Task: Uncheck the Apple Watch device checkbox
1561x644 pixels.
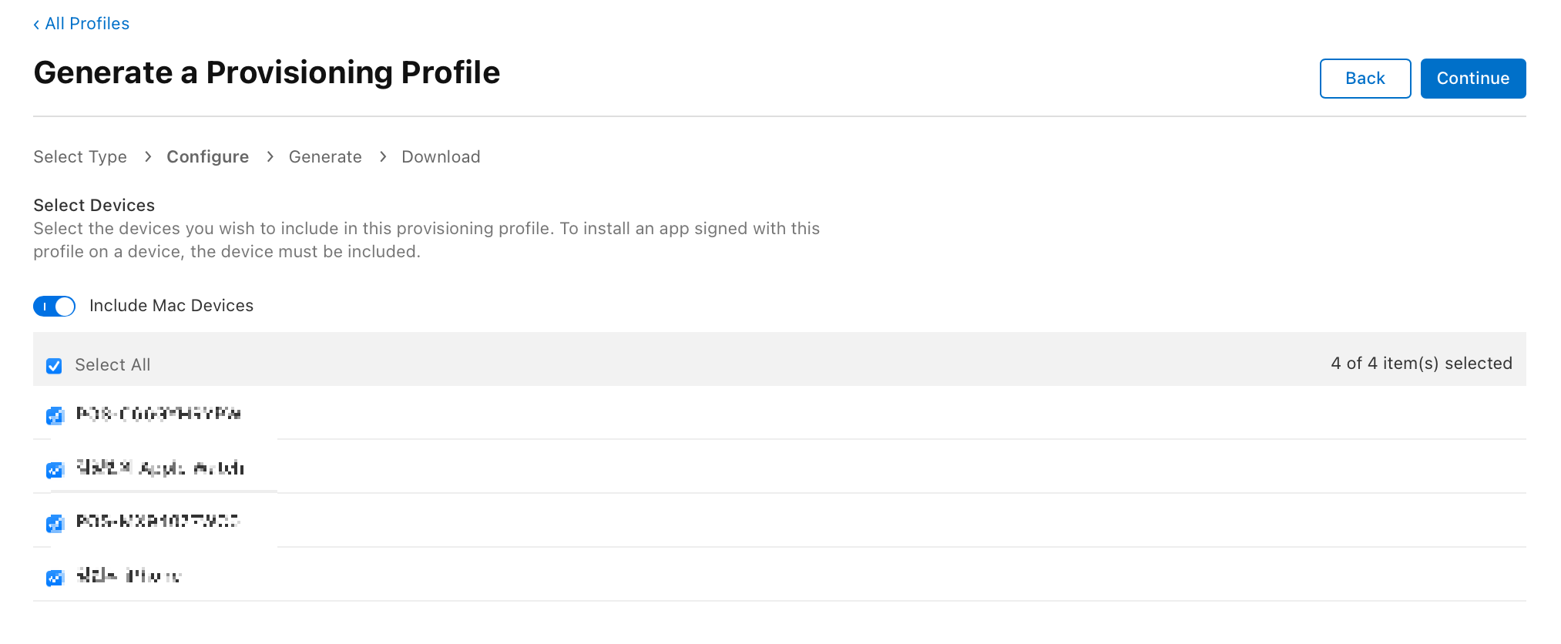Action: point(54,470)
